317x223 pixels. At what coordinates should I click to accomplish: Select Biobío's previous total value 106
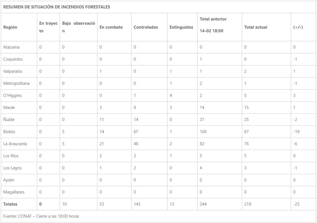[x=203, y=131]
